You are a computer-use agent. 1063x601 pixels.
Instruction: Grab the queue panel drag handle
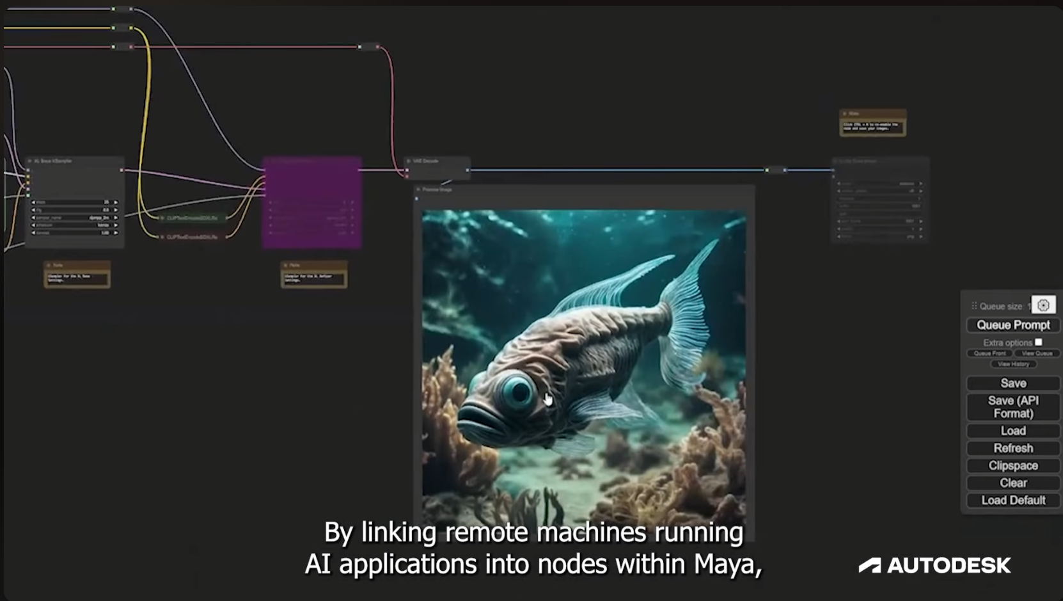(974, 306)
